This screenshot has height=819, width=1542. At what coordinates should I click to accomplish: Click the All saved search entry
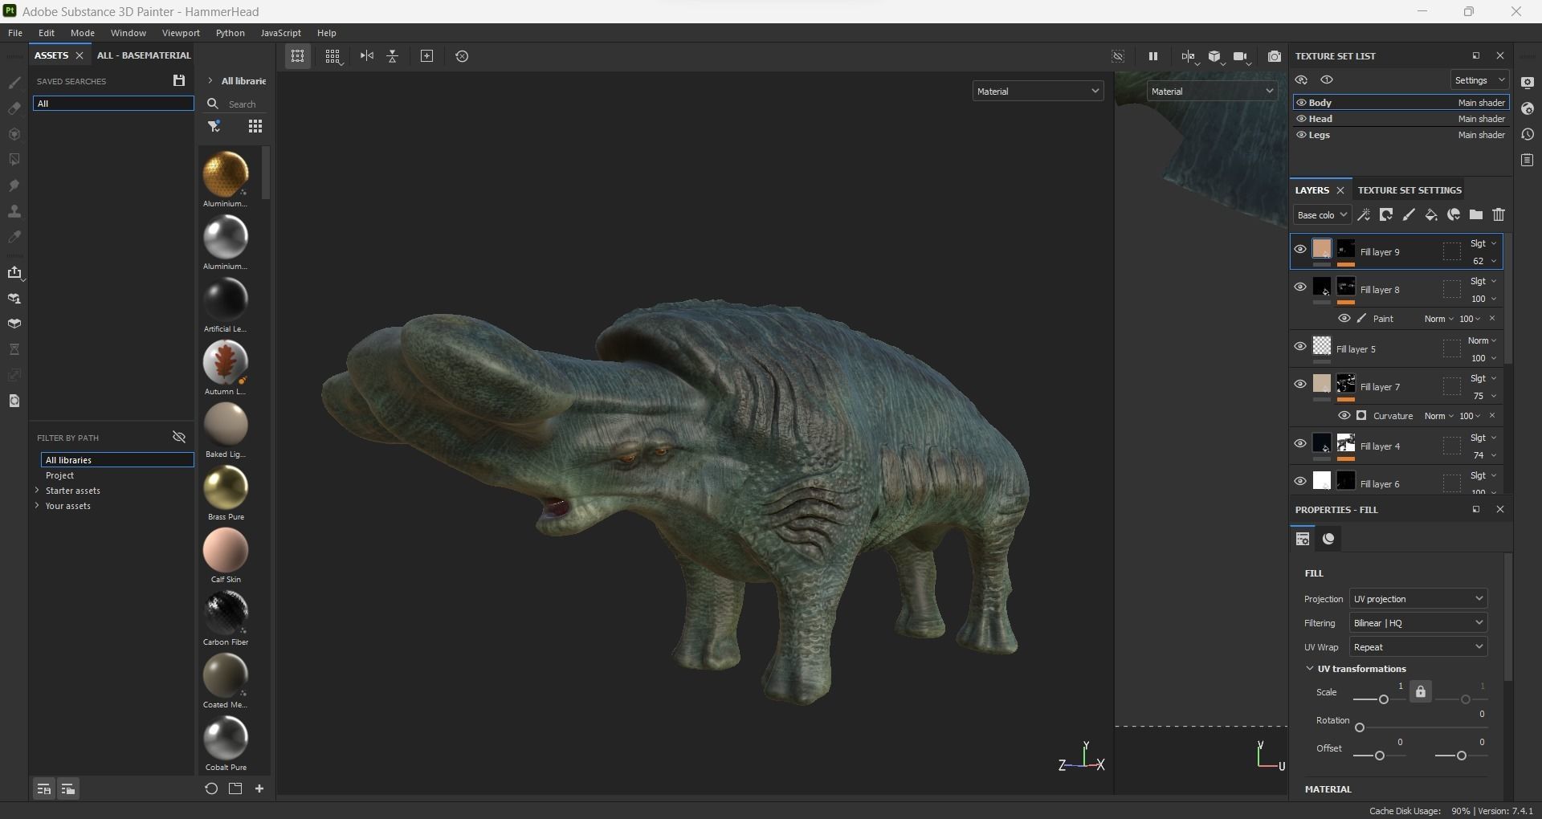point(113,104)
